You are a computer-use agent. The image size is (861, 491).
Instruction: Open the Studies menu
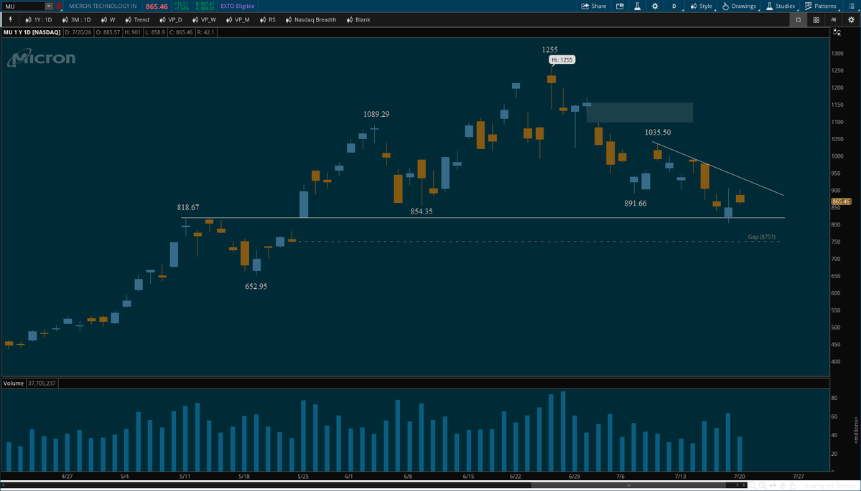click(781, 6)
